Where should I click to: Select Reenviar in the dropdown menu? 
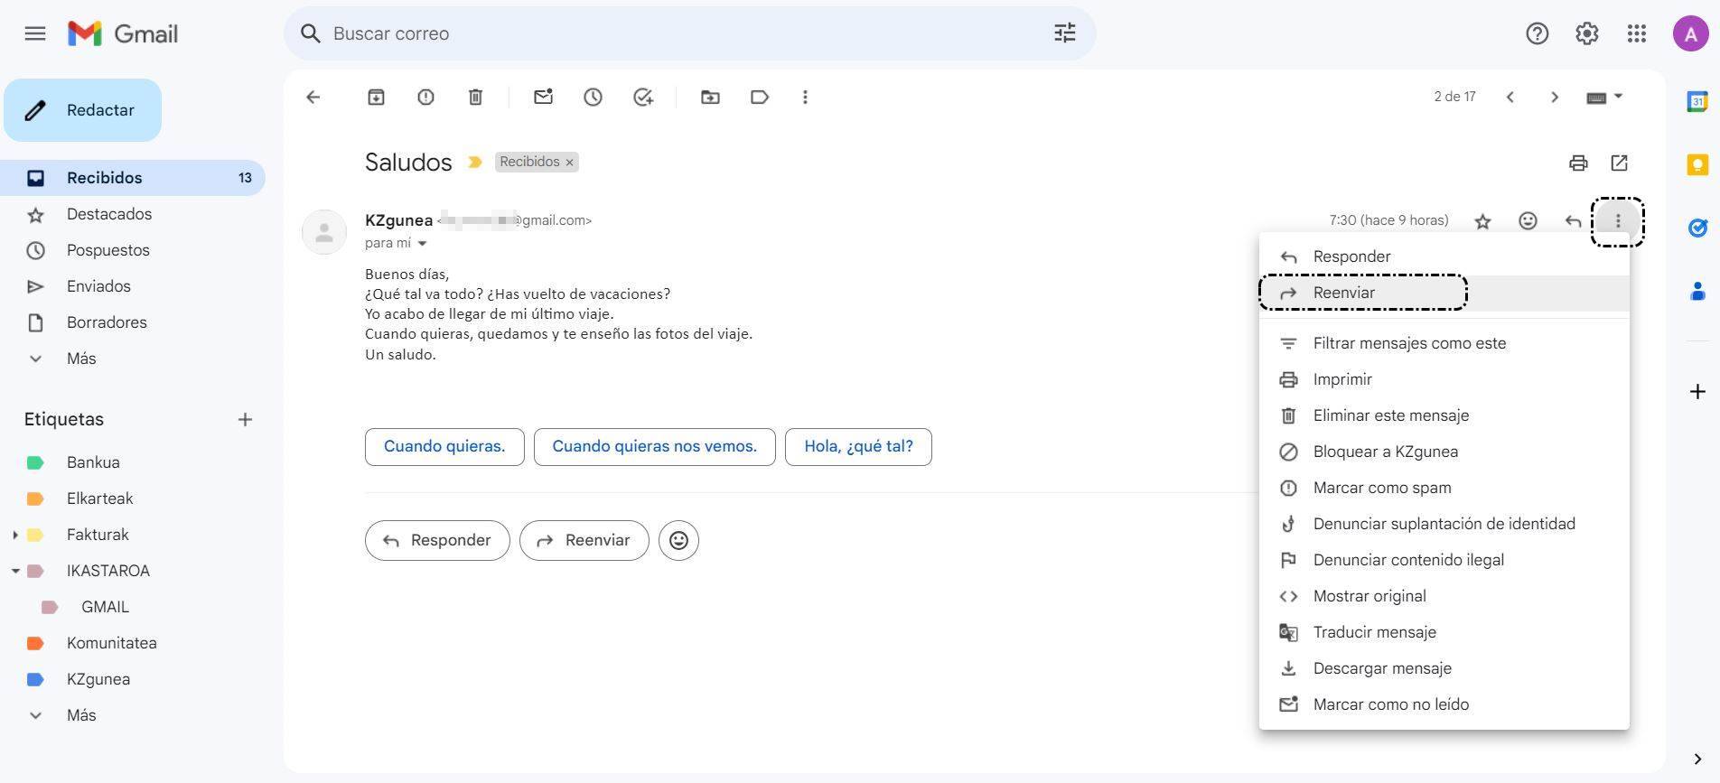pyautogui.click(x=1444, y=293)
